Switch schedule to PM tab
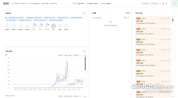This screenshot has width=178, height=98. 128,17
